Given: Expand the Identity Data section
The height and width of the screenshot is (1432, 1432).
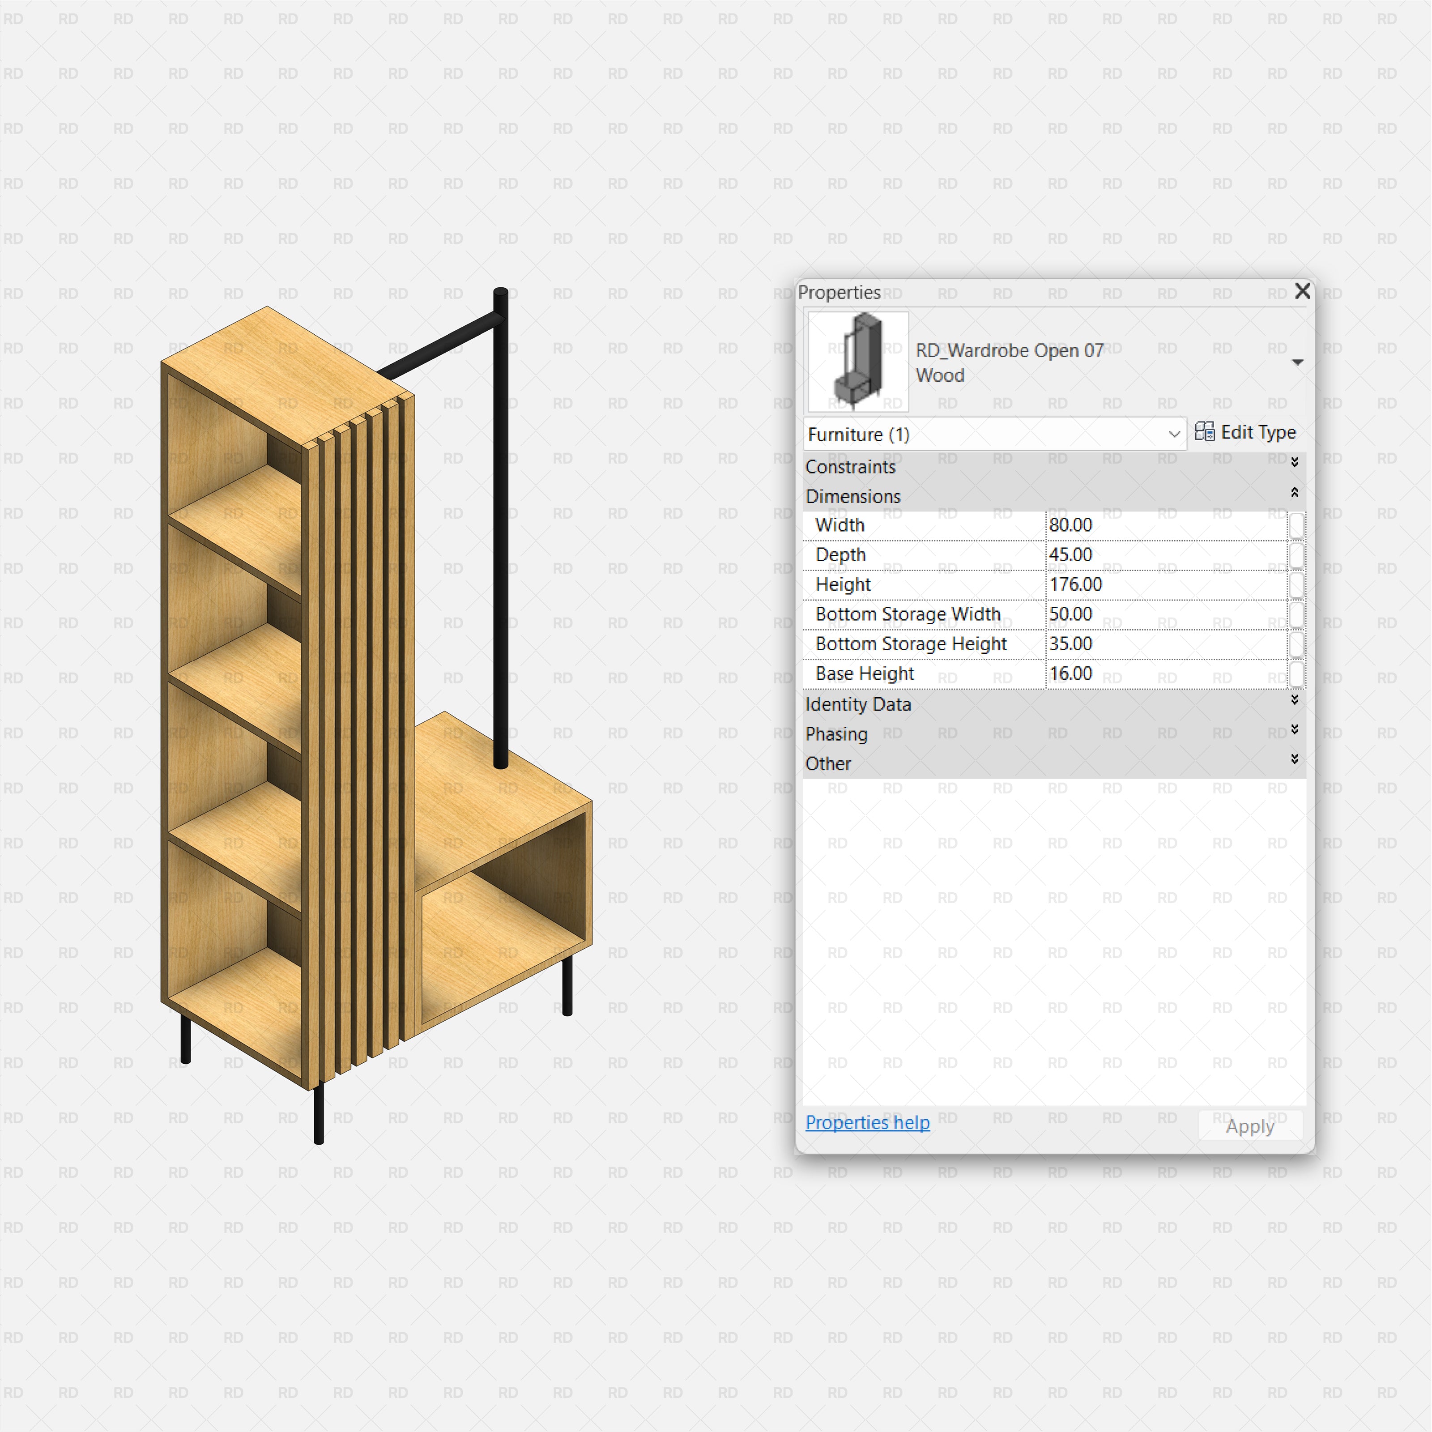Looking at the screenshot, I should click(x=1295, y=700).
